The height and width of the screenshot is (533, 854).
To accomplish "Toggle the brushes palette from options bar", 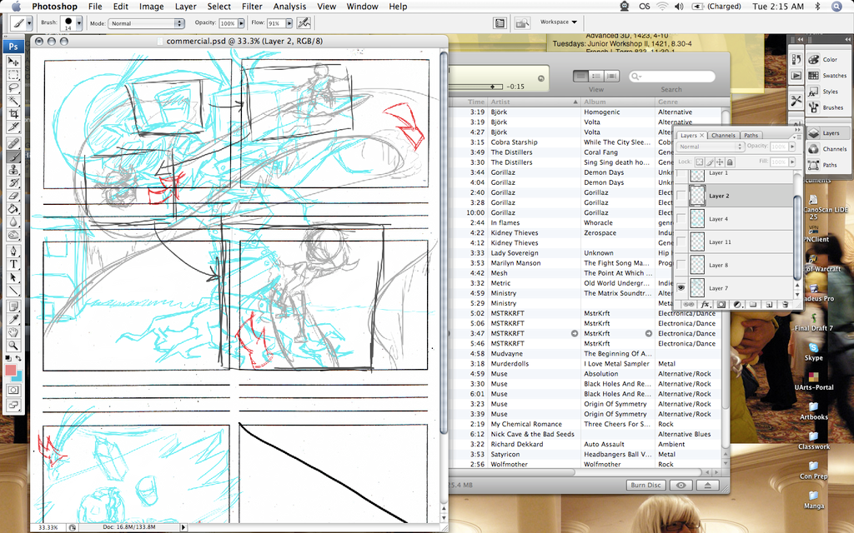I will [500, 22].
